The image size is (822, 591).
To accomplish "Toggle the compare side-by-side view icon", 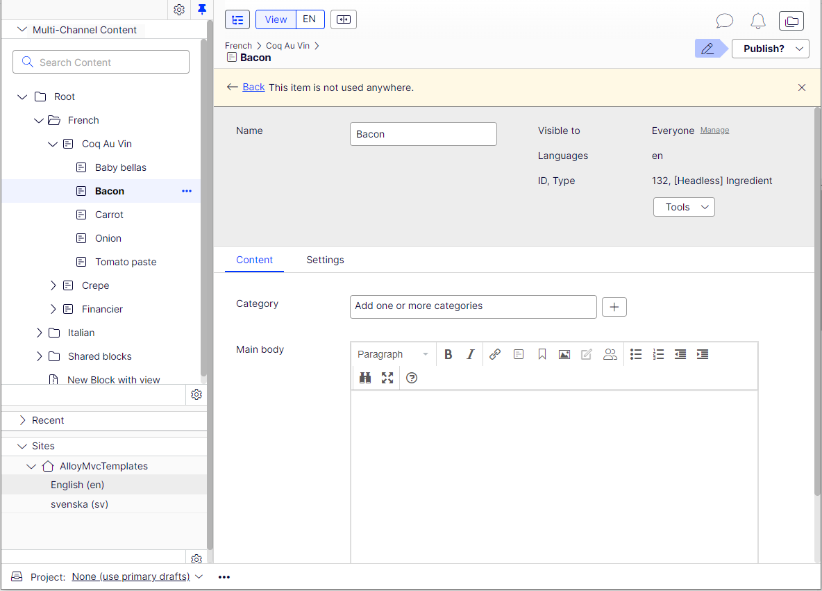I will [x=344, y=19].
